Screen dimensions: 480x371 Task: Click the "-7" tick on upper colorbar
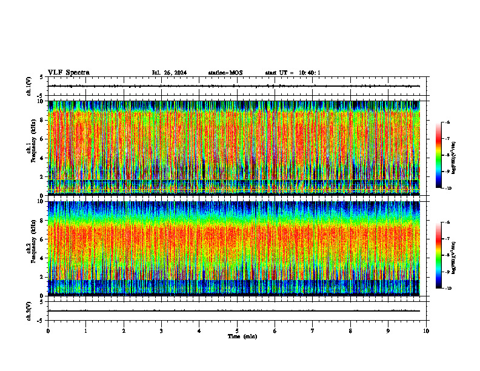click(447, 139)
